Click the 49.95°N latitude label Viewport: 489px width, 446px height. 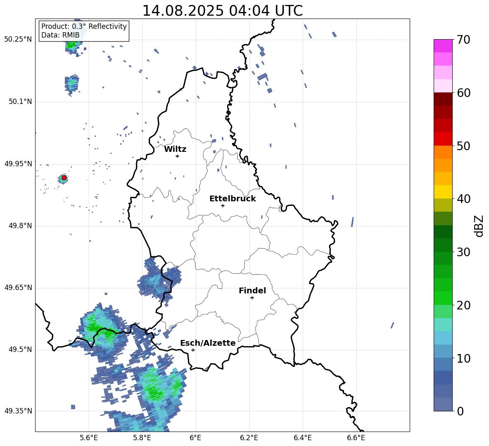pos(18,163)
